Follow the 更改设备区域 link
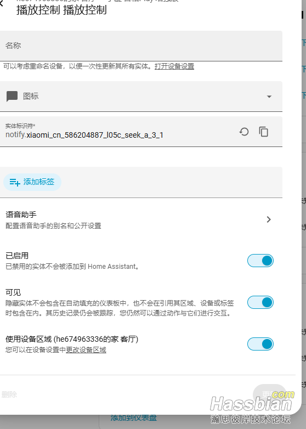Viewport: 306px width, 429px height. point(86,350)
